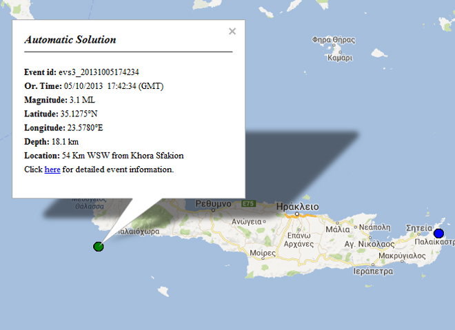The height and width of the screenshot is (330, 455).
Task: Open the 'here' detailed event information link
Action: tap(52, 169)
